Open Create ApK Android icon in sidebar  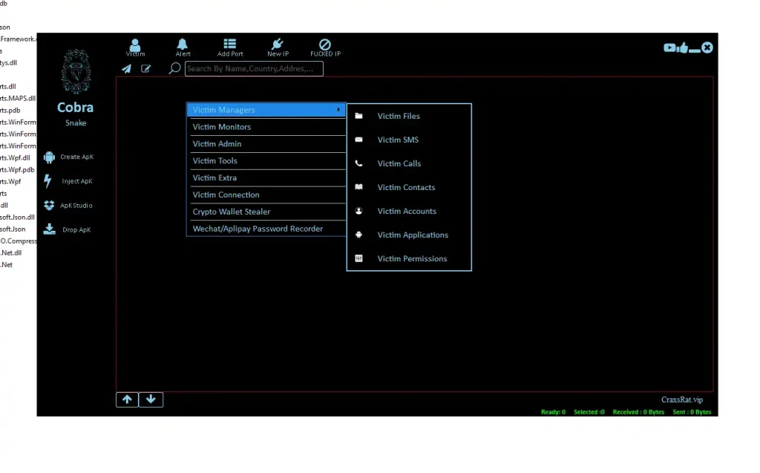pyautogui.click(x=50, y=157)
